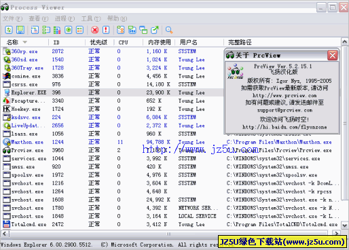Click the green floppy disk save icon

[x=20, y=30]
